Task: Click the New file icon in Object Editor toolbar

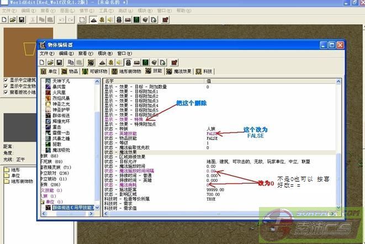Action: [43, 62]
